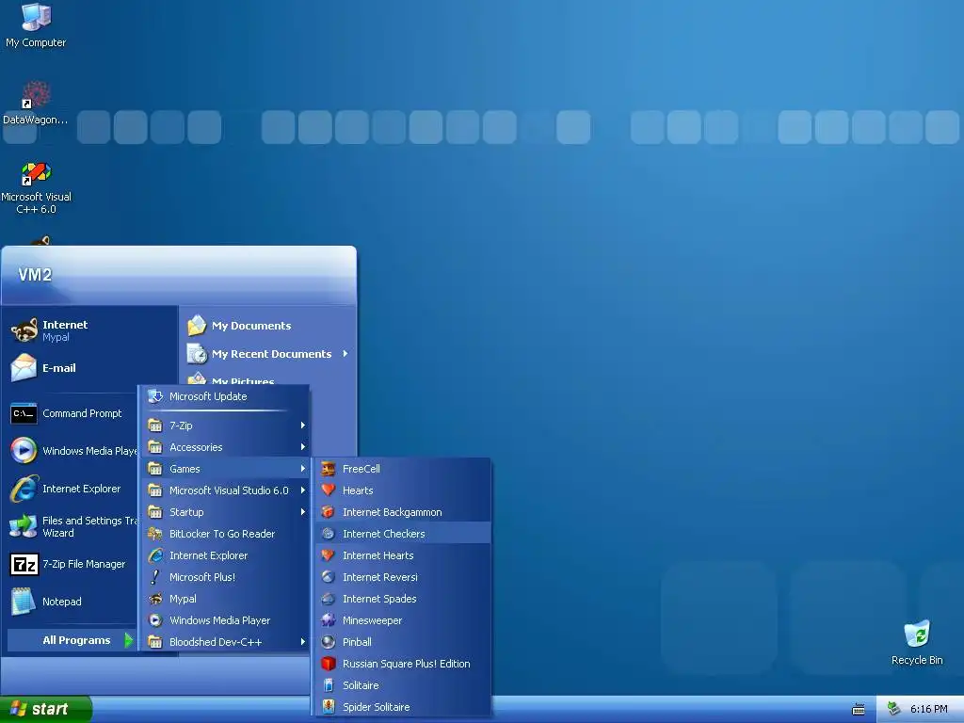Click the Hearts game icon
This screenshot has width=964, height=723.
point(329,490)
